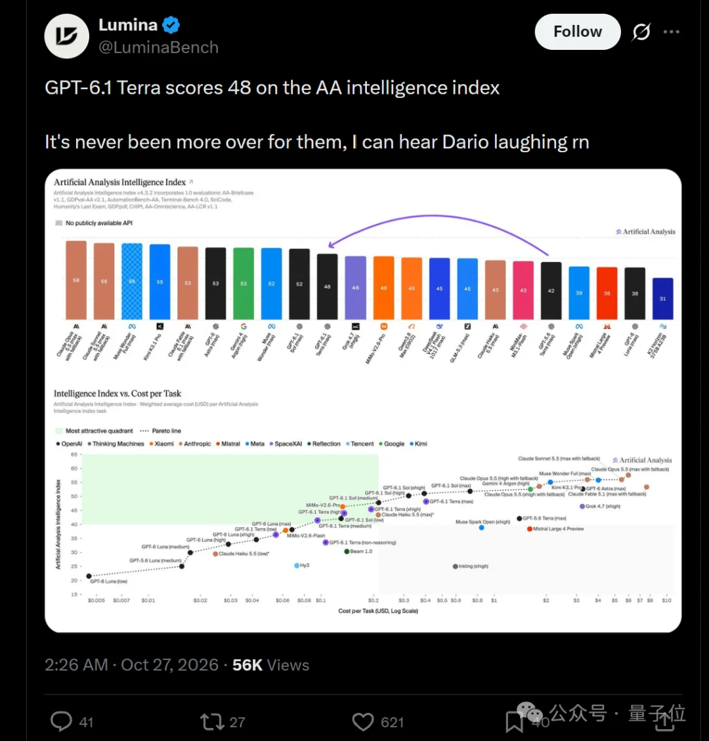Open the Lumina display name
This screenshot has height=741, width=709.
(128, 24)
